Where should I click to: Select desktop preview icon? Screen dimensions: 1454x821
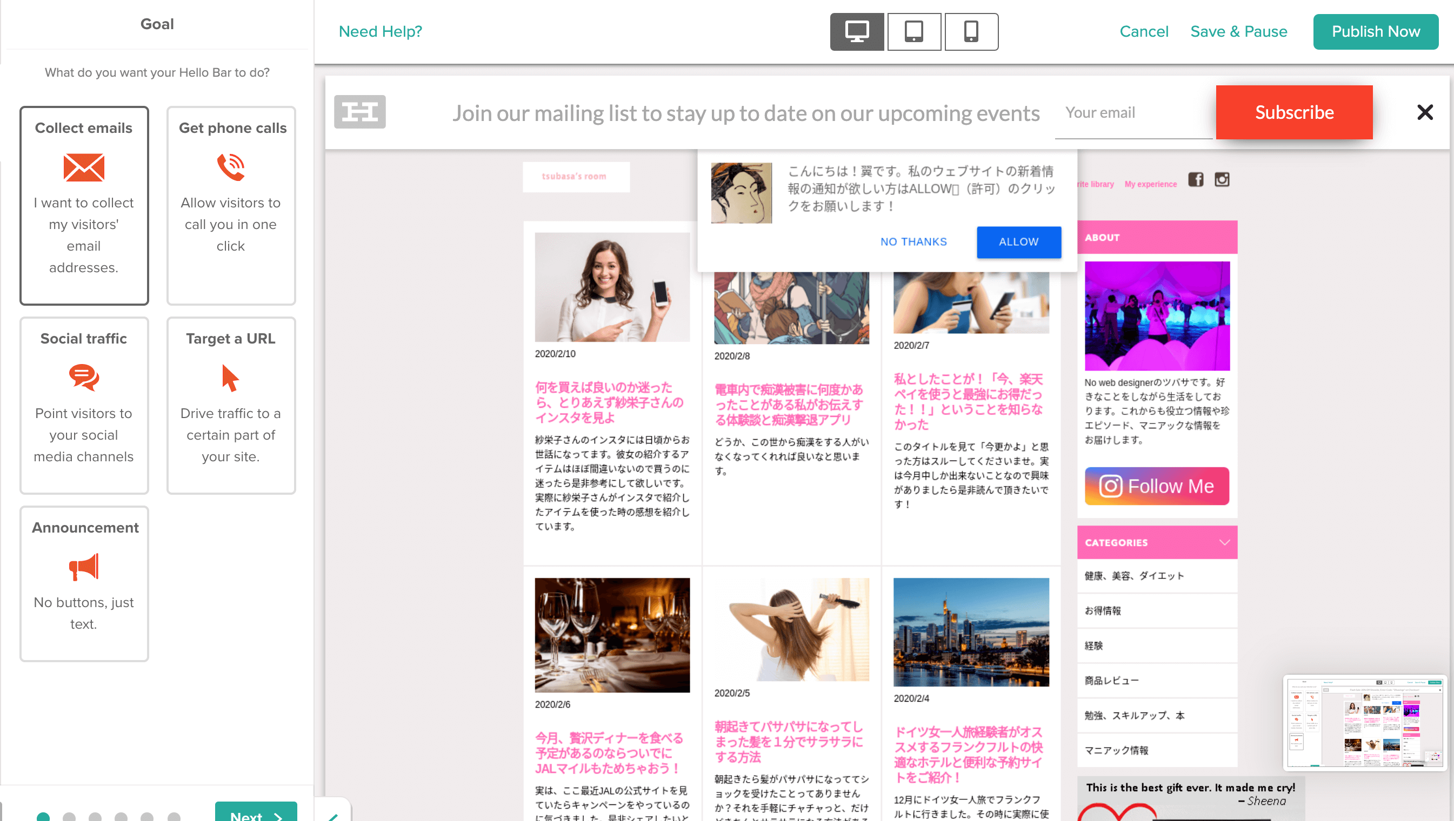point(856,31)
